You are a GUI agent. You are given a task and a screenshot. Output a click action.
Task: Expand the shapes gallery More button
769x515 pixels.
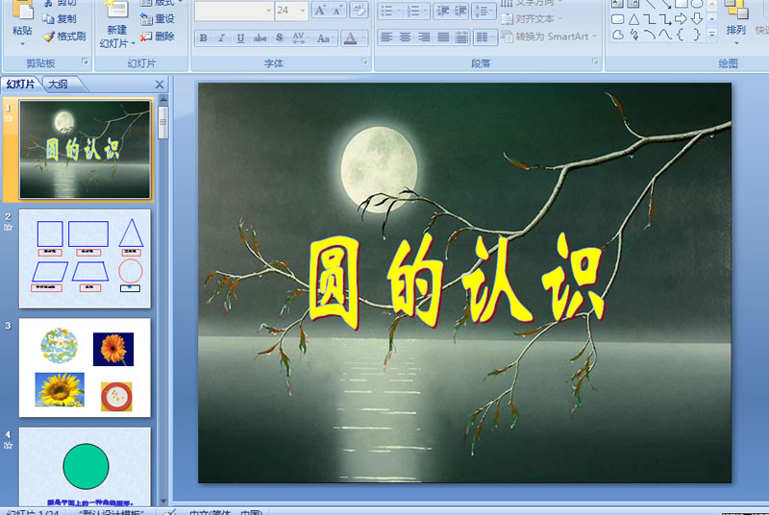712,34
